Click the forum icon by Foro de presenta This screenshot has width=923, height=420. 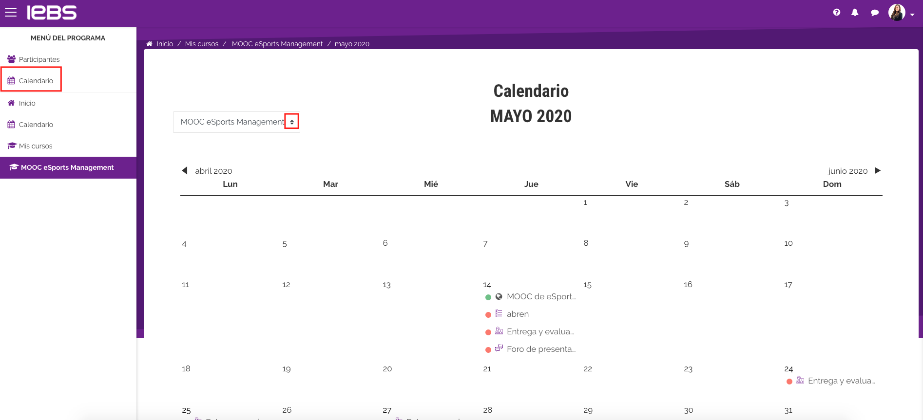pyautogui.click(x=499, y=348)
